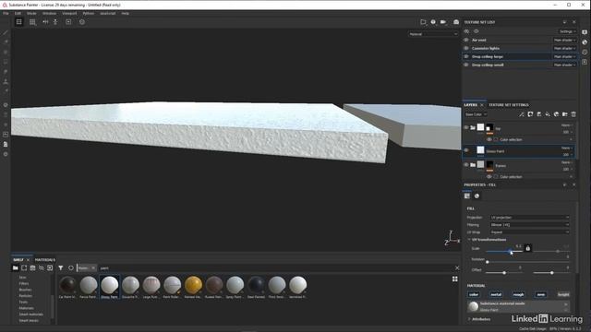
Task: Toggle the Scale lock icon
Action: pyautogui.click(x=527, y=248)
